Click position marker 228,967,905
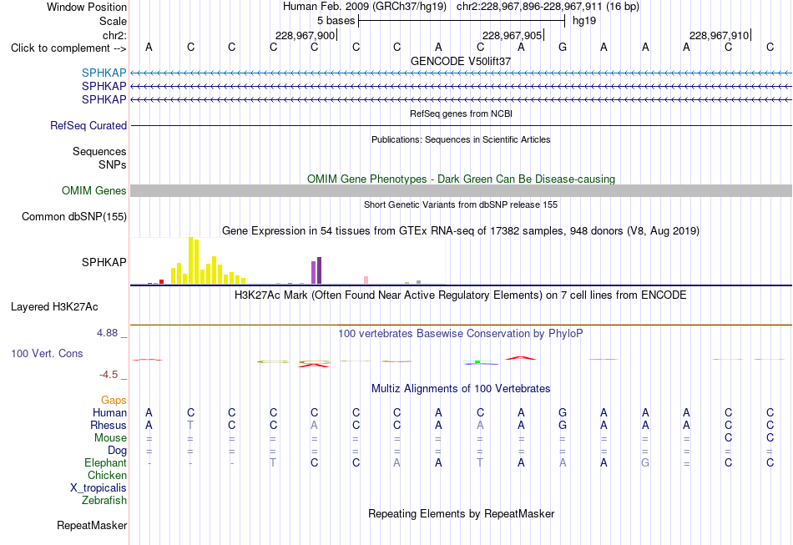This screenshot has width=793, height=545. [x=512, y=35]
